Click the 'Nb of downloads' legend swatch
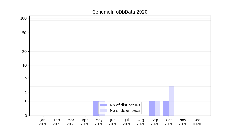Screen dimensions: 234x130 pos(103,110)
